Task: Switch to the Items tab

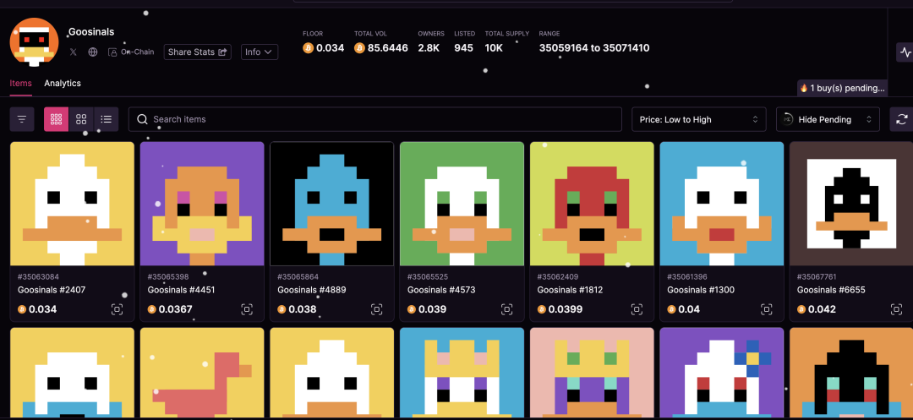Action: pyautogui.click(x=21, y=83)
